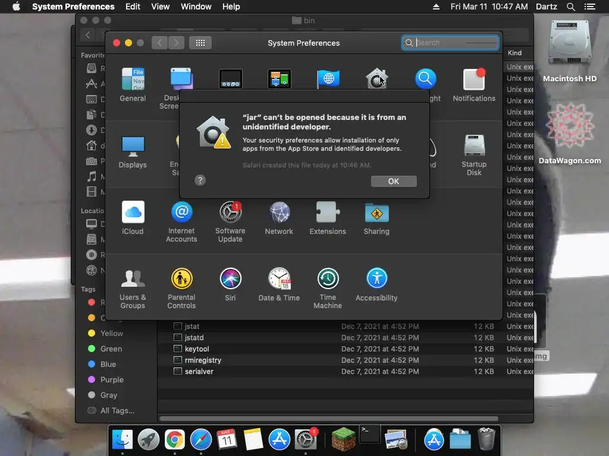
Task: Open Safari from the Dock
Action: coord(201,439)
